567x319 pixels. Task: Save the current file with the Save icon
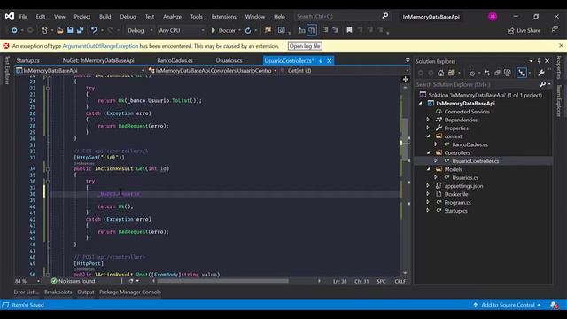(x=70, y=30)
